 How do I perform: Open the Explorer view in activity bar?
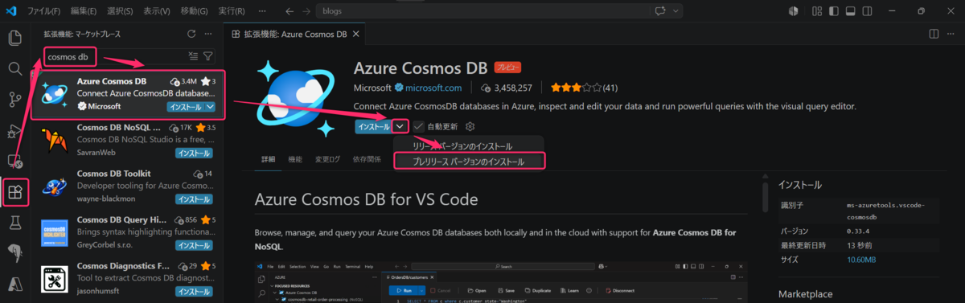pyautogui.click(x=14, y=38)
